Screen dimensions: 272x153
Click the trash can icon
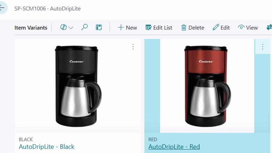pos(184,28)
